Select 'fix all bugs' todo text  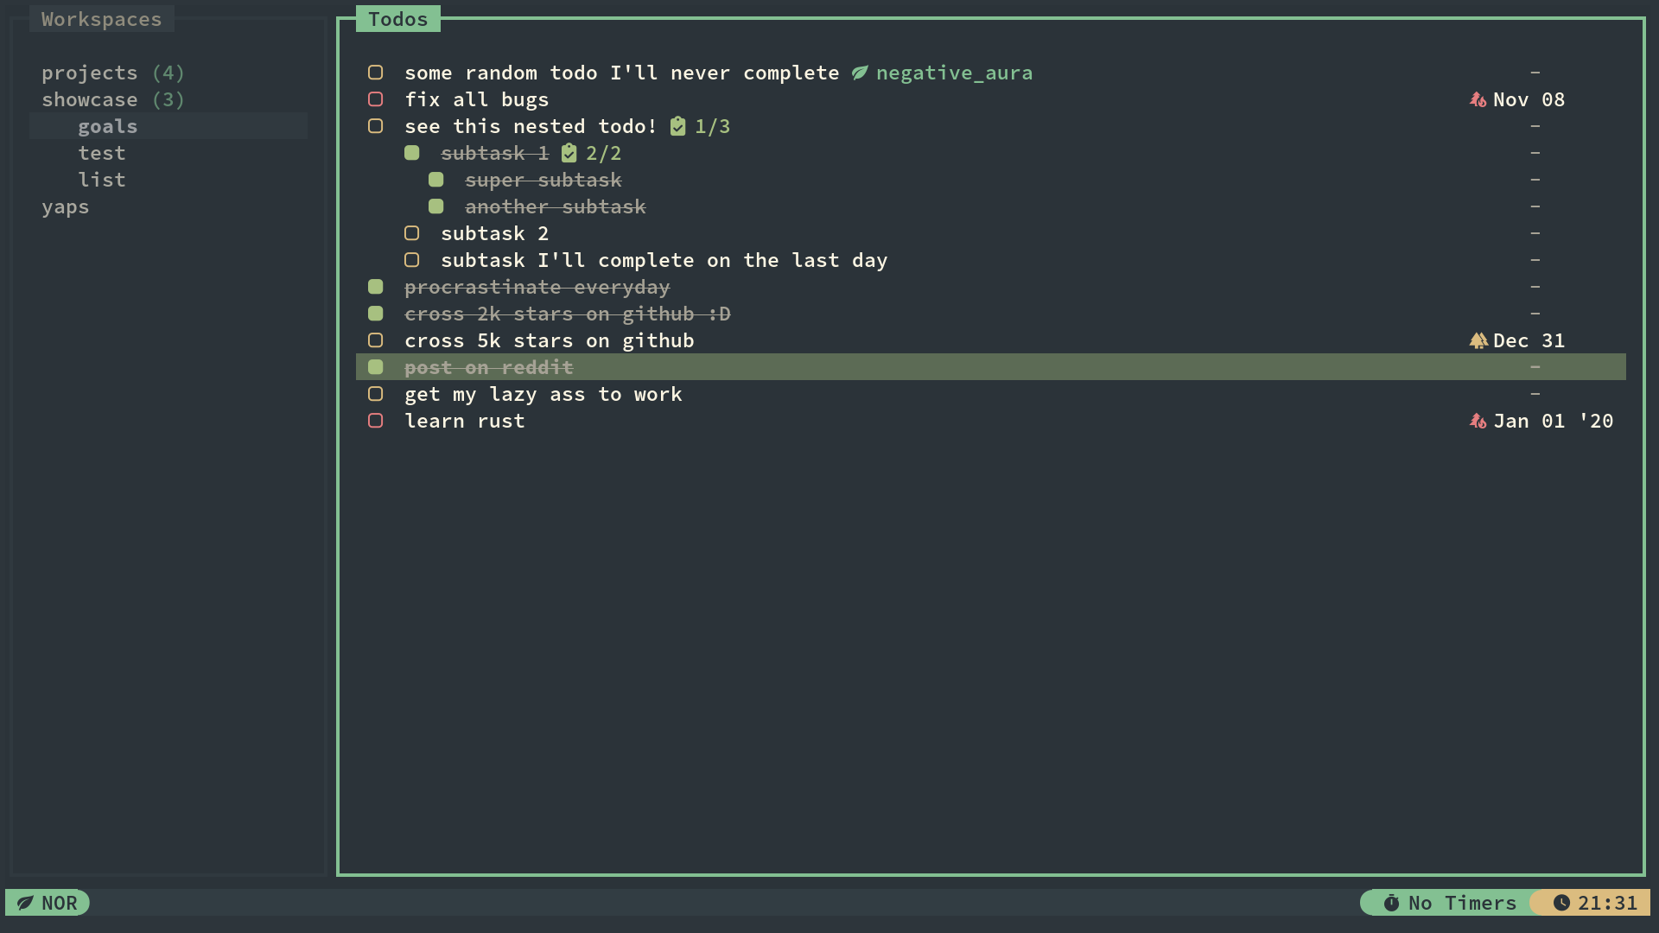click(x=477, y=99)
